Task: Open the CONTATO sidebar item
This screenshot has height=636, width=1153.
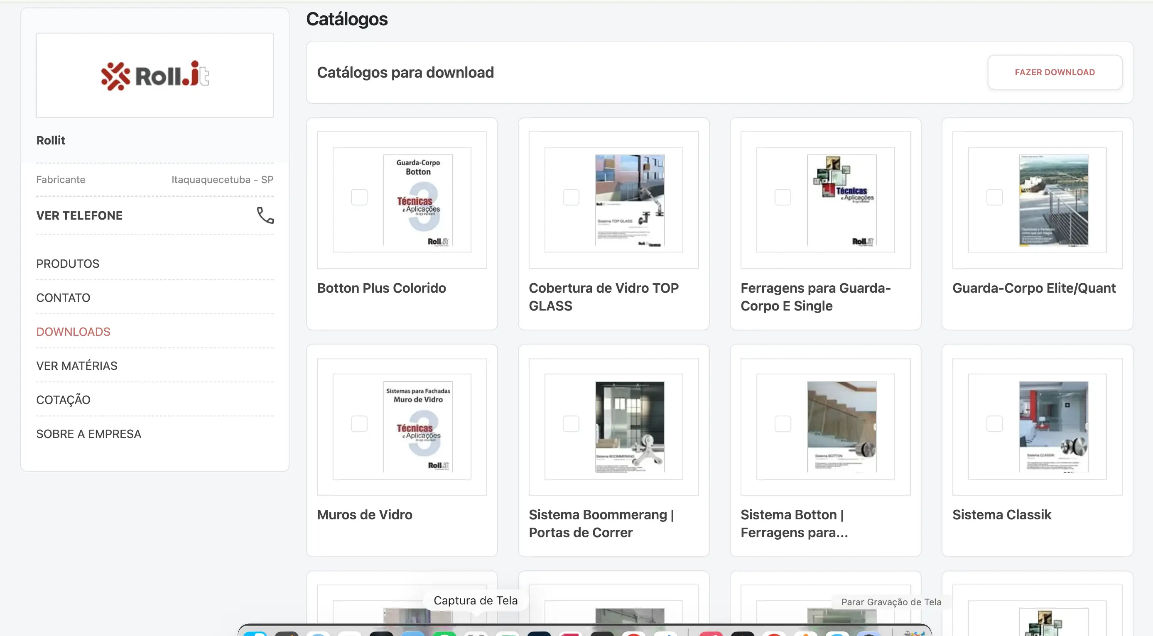Action: coord(63,298)
